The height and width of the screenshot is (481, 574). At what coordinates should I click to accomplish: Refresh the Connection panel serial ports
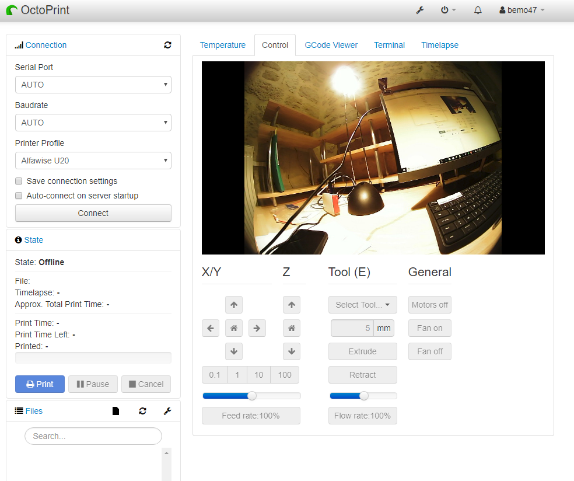pyautogui.click(x=167, y=45)
